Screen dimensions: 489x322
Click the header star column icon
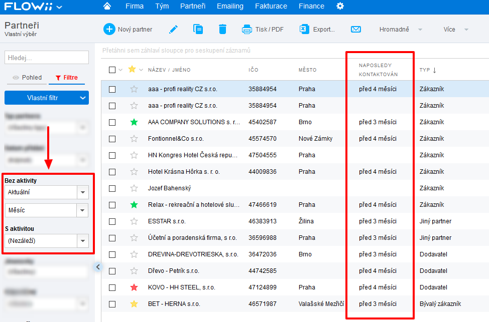click(x=132, y=69)
